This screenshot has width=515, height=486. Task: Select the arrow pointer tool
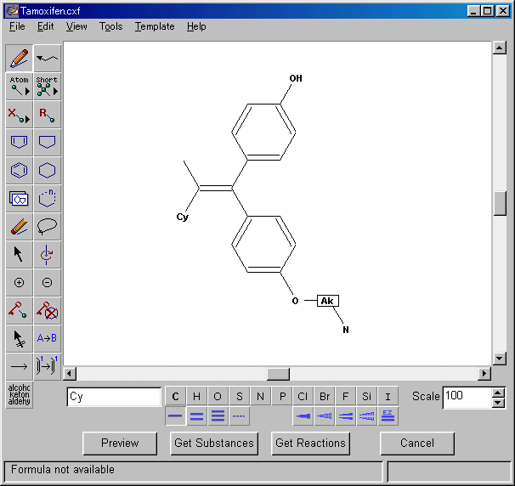(19, 255)
